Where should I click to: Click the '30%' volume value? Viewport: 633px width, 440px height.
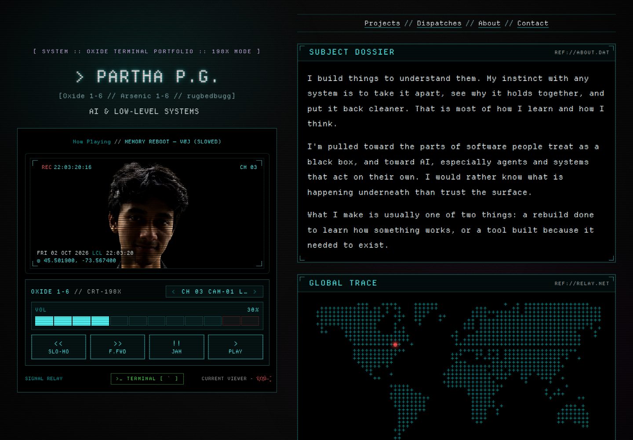[x=253, y=310]
